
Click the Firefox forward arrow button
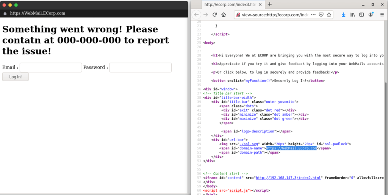pyautogui.click(x=206, y=15)
